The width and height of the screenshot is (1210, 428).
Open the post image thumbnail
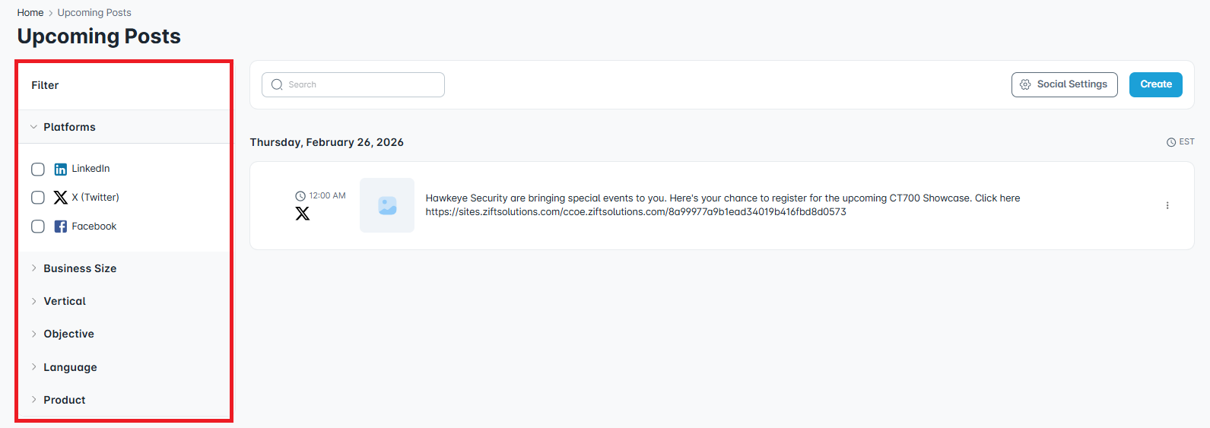coord(387,205)
